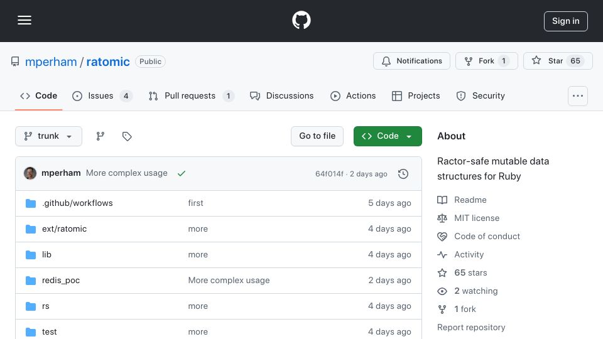603x339 pixels.
Task: Open 'first' commit message for .github/workflows
Action: click(x=195, y=203)
